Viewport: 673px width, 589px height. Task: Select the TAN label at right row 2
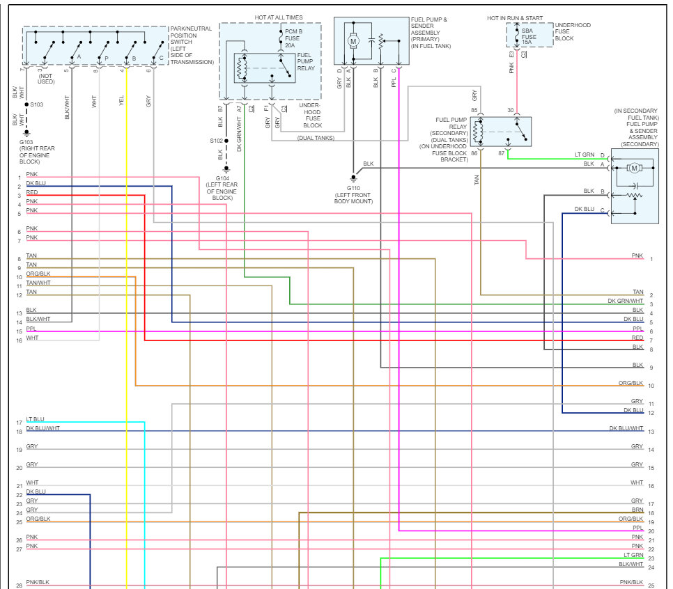(637, 292)
